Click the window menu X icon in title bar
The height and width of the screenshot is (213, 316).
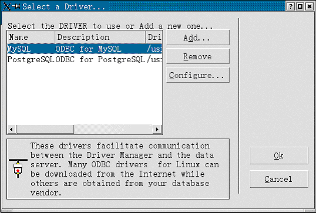click(6, 6)
